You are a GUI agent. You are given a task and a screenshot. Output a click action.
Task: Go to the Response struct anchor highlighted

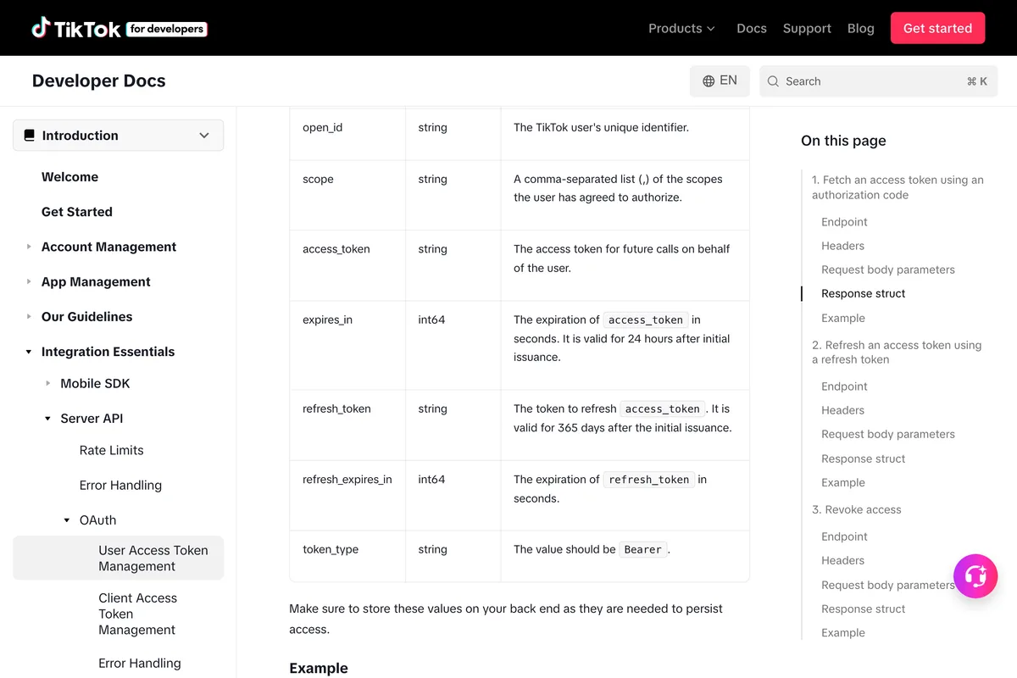(x=863, y=293)
